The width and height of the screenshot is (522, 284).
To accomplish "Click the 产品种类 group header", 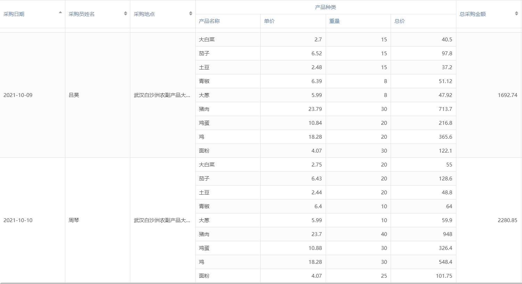I will 325,7.
